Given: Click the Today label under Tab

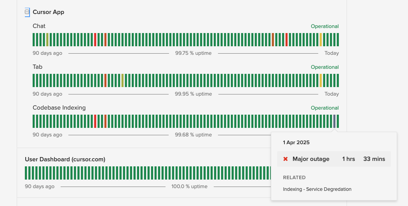Looking at the screenshot, I should 332,94.
